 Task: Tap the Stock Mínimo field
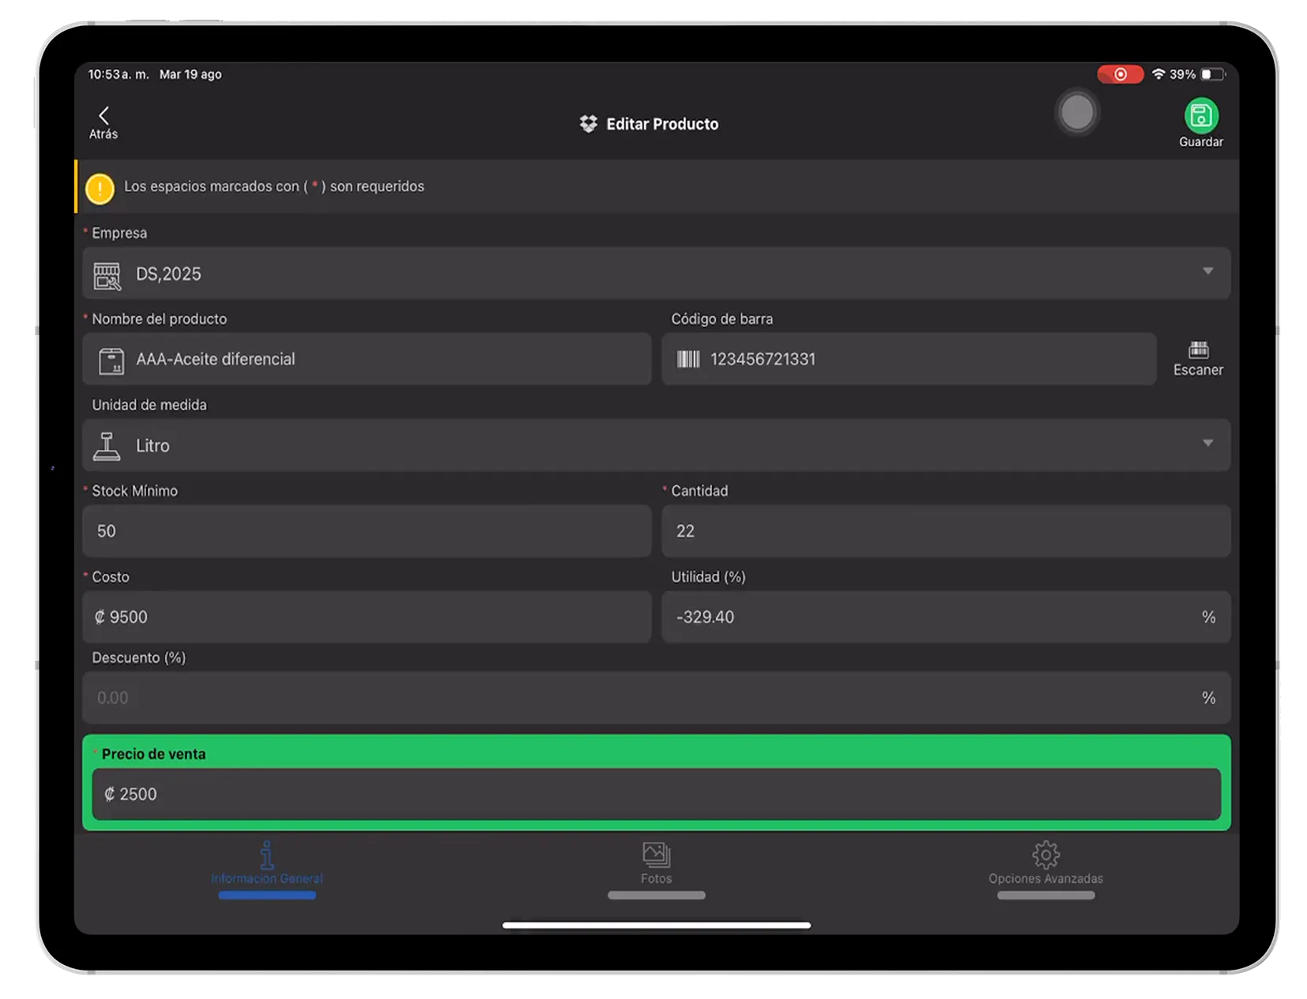367,531
